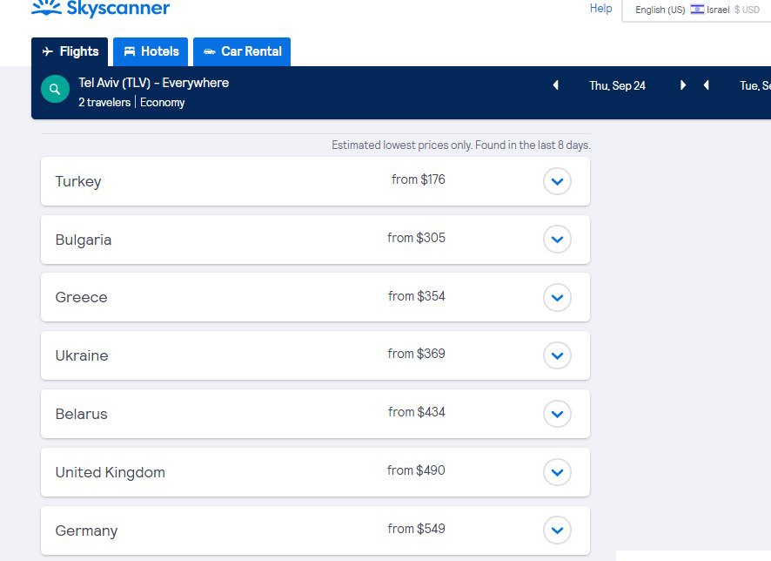771x561 pixels.
Task: Expand the Greece destination row
Action: (x=557, y=297)
